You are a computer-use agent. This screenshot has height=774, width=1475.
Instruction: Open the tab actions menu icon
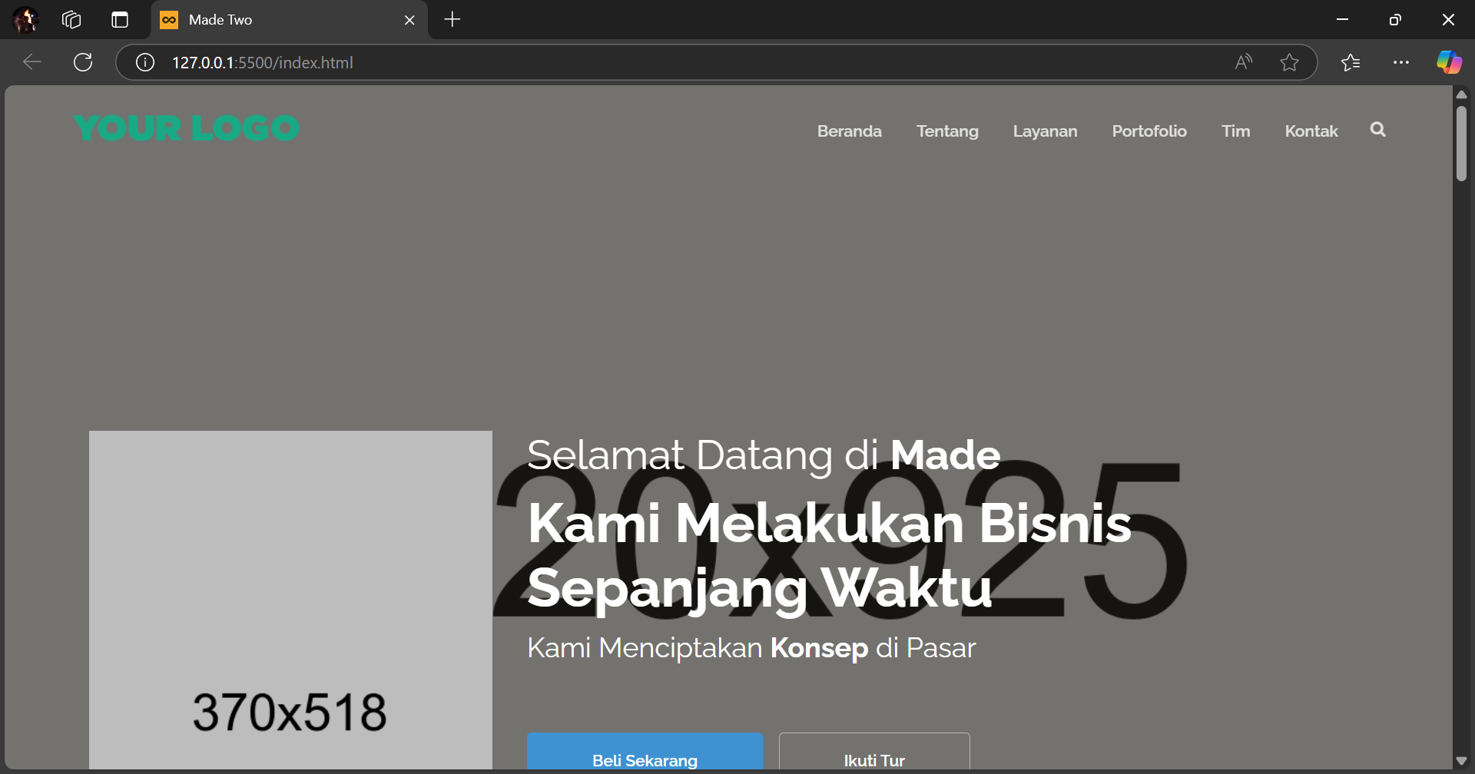pos(120,20)
